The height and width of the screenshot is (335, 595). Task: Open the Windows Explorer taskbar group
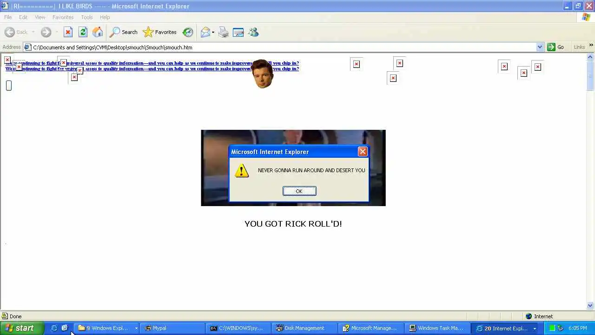(x=106, y=328)
